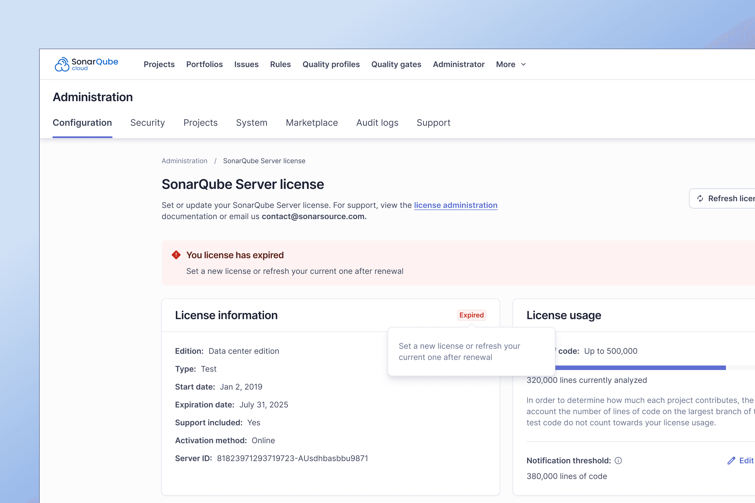
Task: Switch to the Security tab
Action: coord(147,123)
